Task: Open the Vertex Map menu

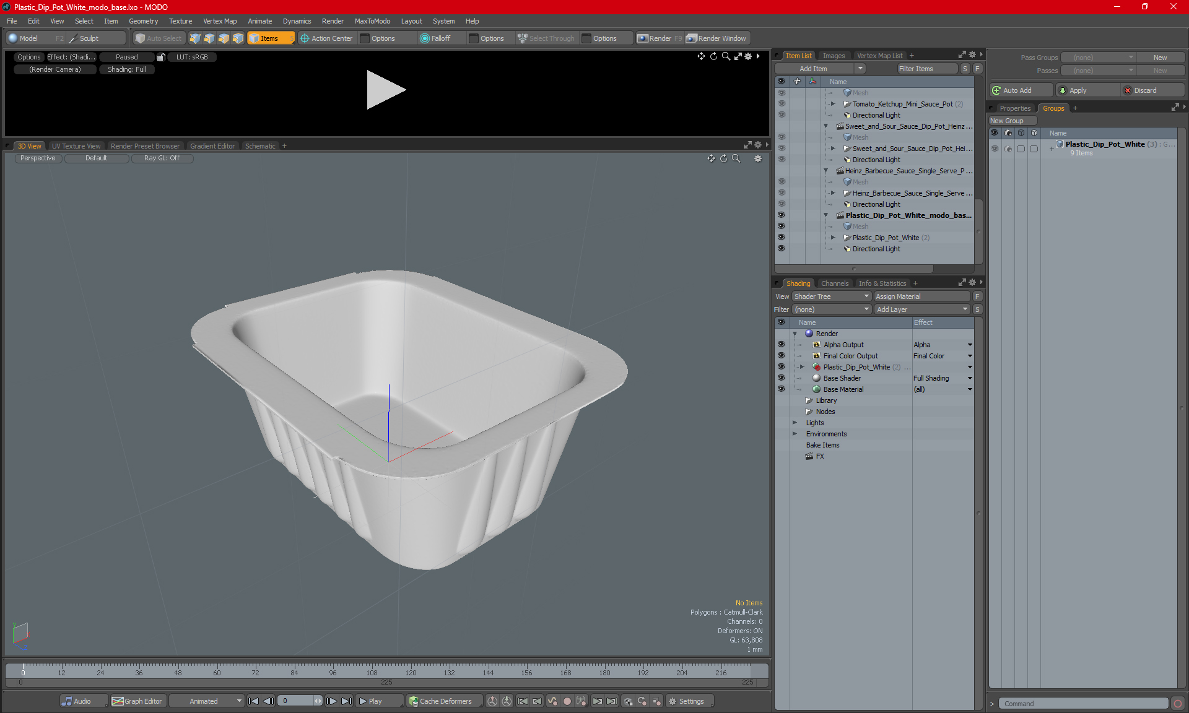Action: pos(220,21)
